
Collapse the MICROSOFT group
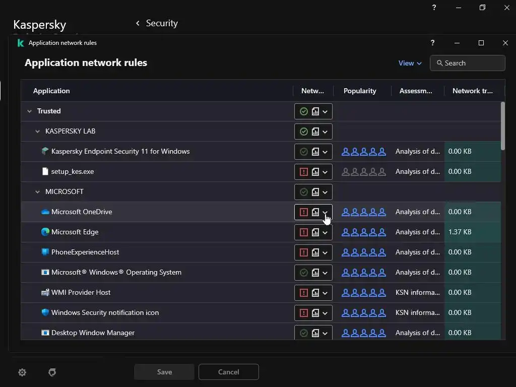[37, 192]
